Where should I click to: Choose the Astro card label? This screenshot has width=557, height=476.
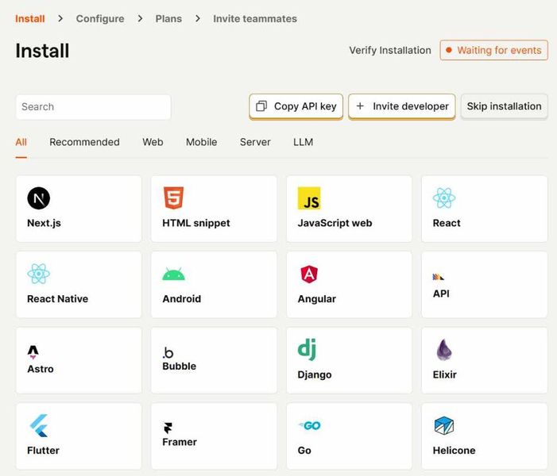(x=41, y=369)
